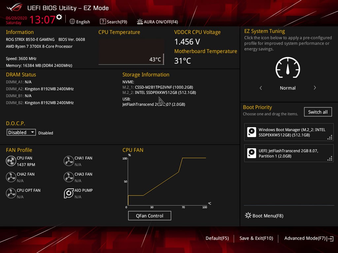Change language via English menu
Screen dimensions: 338x253
[83, 22]
